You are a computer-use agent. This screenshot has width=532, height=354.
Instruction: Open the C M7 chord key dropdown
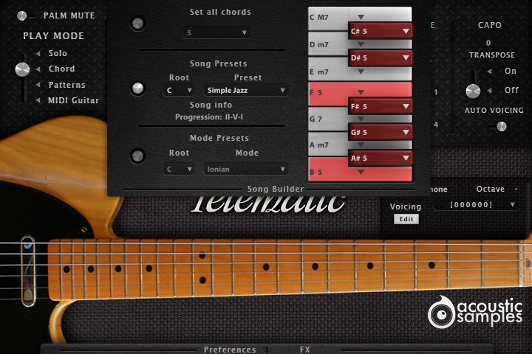click(x=361, y=17)
